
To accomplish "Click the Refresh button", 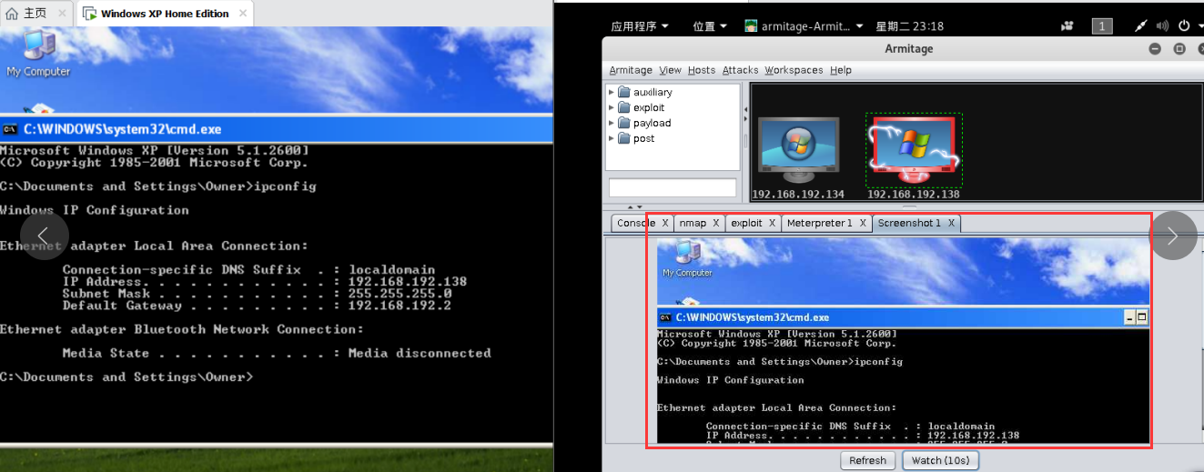I will coord(867,460).
